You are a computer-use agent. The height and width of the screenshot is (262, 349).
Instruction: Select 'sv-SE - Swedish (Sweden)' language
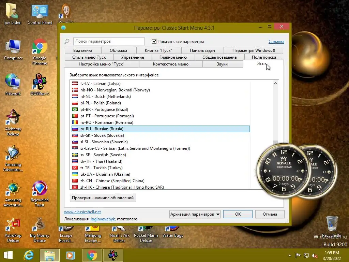click(161, 155)
